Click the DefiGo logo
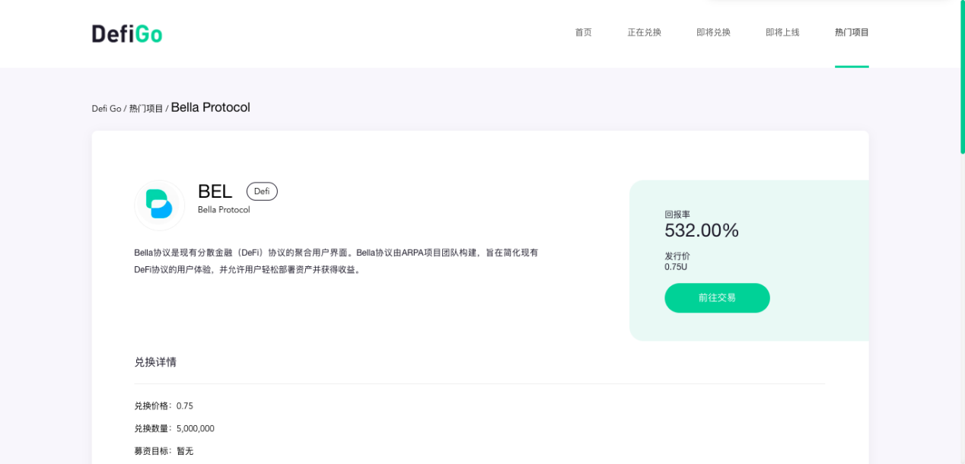 126,33
